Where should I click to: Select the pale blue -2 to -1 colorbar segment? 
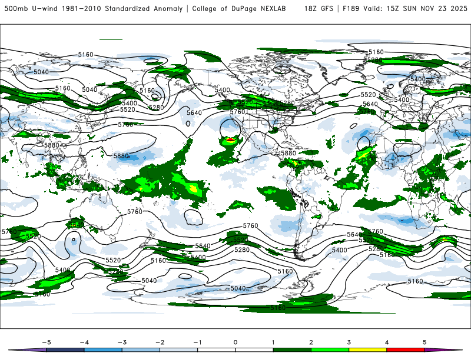pos(179,350)
